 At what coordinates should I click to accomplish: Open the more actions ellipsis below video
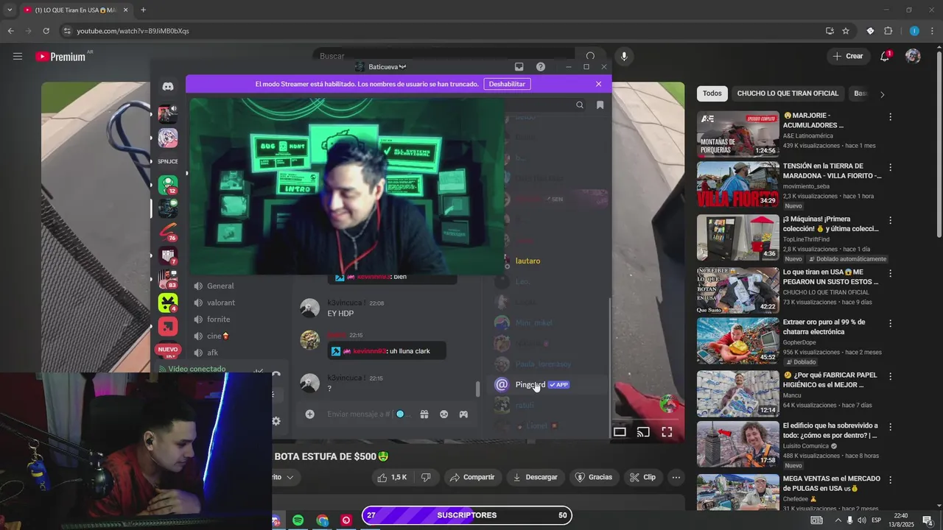click(676, 477)
